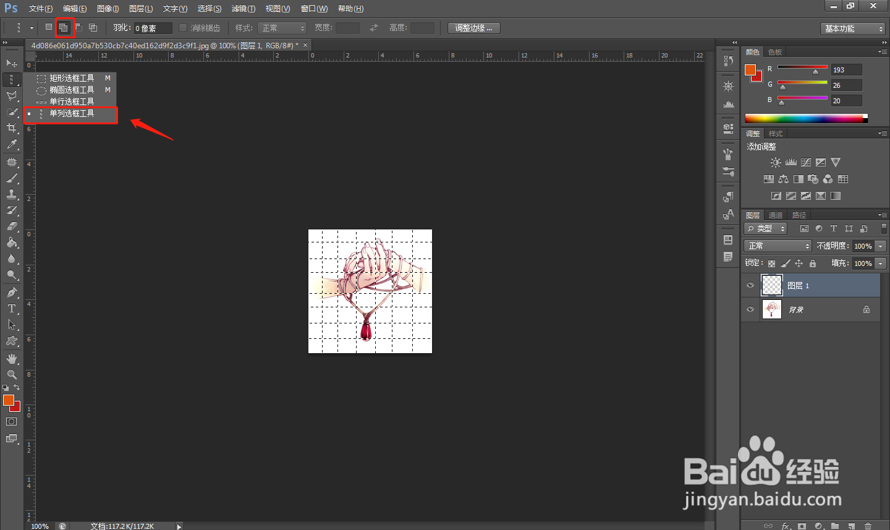Open the tool preset picker arrow
The width and height of the screenshot is (890, 530).
[x=32, y=28]
